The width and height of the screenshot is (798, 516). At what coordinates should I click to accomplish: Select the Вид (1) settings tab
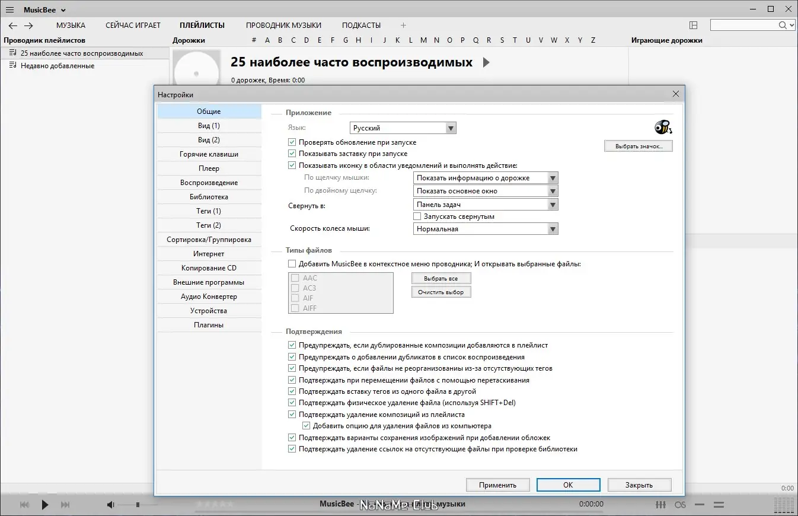point(209,126)
